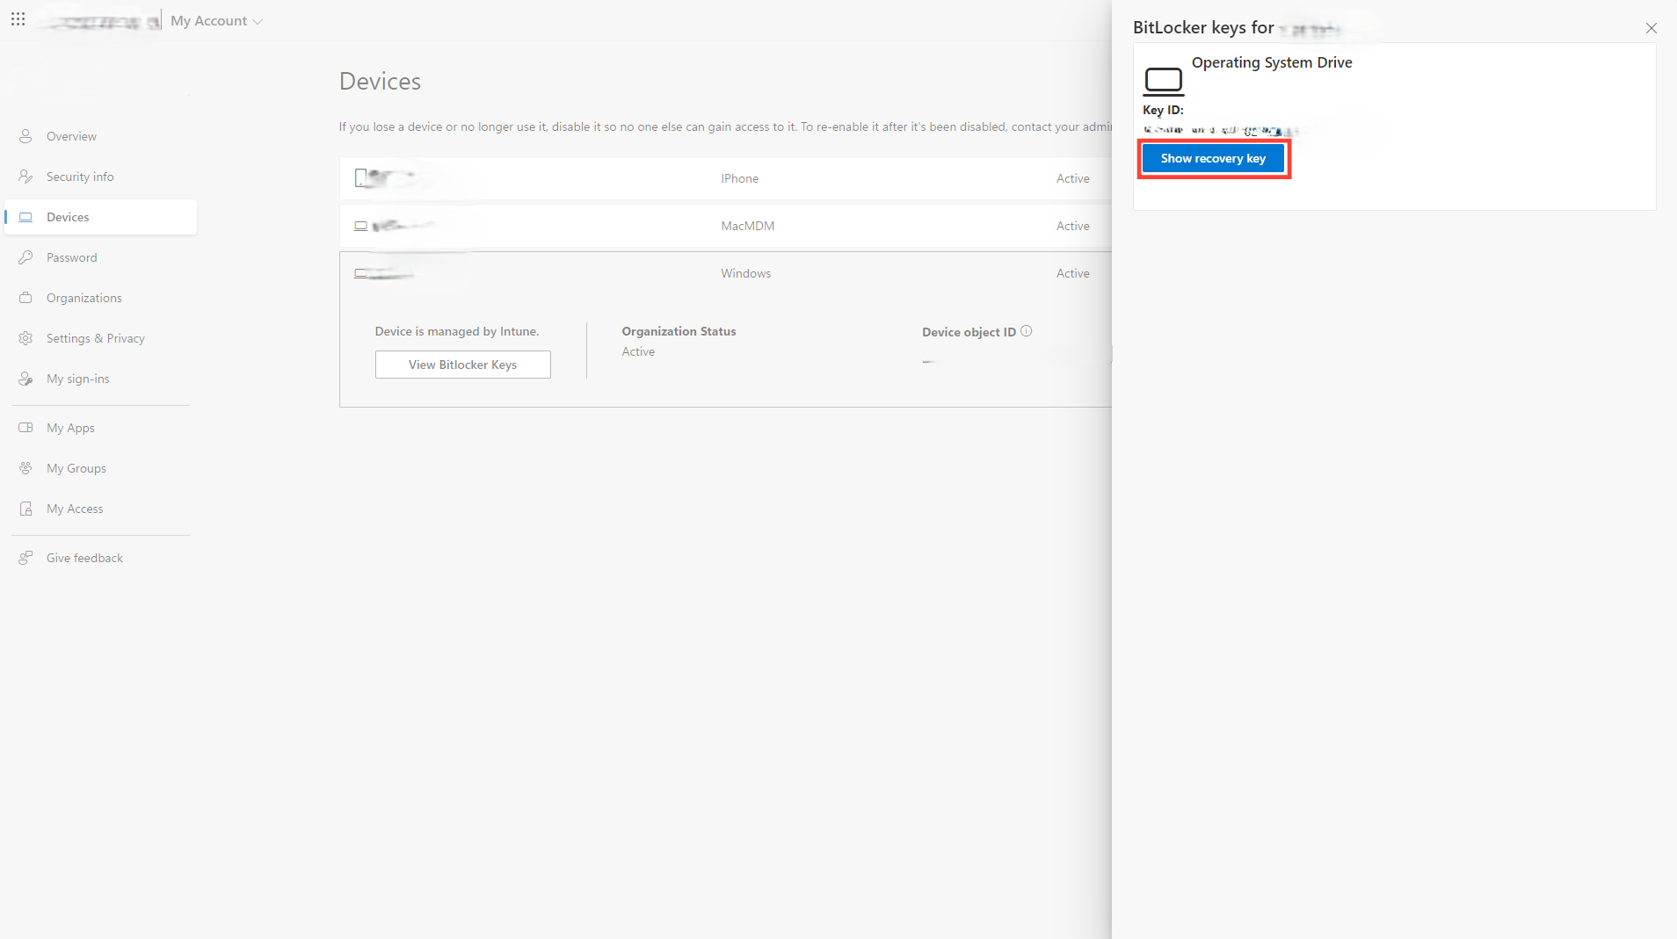Close the BitLocker keys panel
This screenshot has width=1677, height=939.
point(1651,28)
